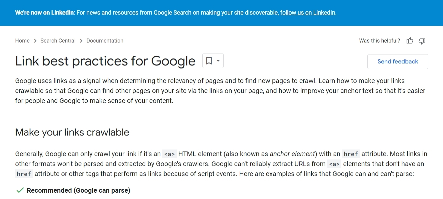Click the Make your links crawlable heading
443x199 pixels.
point(72,132)
